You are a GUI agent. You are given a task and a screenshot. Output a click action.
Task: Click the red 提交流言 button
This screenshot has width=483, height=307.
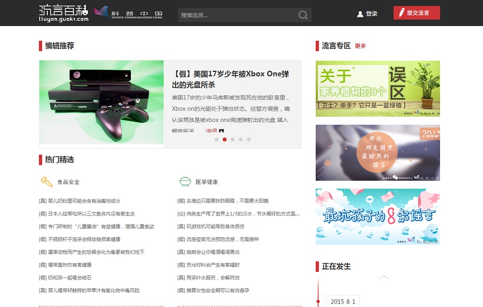[416, 13]
